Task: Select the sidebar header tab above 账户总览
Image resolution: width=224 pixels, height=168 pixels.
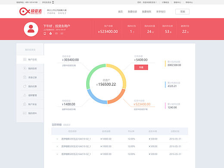Action: (30, 50)
